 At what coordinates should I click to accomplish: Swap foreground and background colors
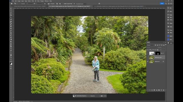pos(11,61)
